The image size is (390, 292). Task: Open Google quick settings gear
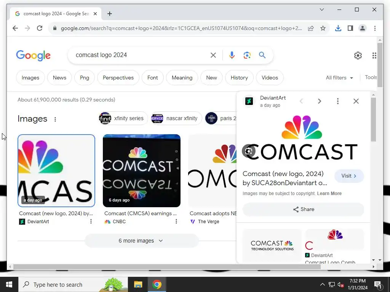(x=358, y=56)
